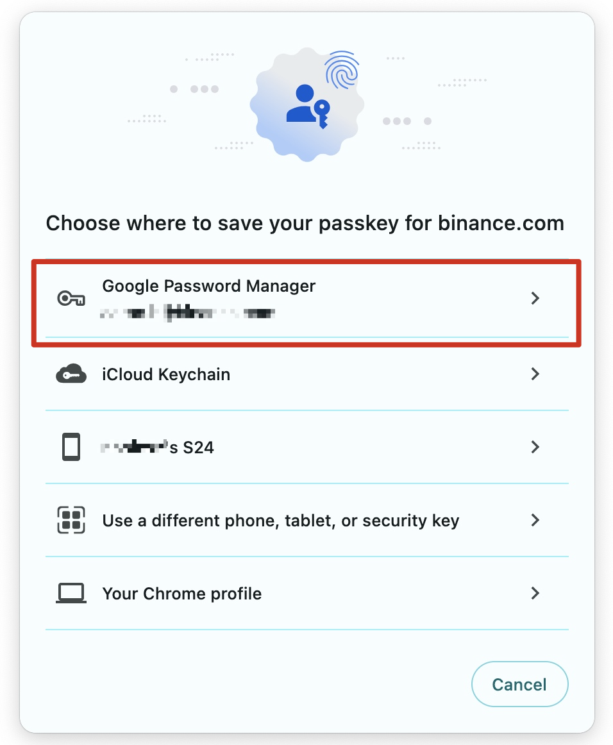Open the Your Chrome profile chevron
The image size is (613, 745).
(535, 594)
